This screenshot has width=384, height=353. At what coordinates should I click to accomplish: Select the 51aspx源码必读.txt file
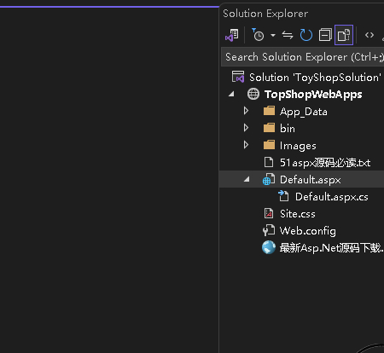325,163
